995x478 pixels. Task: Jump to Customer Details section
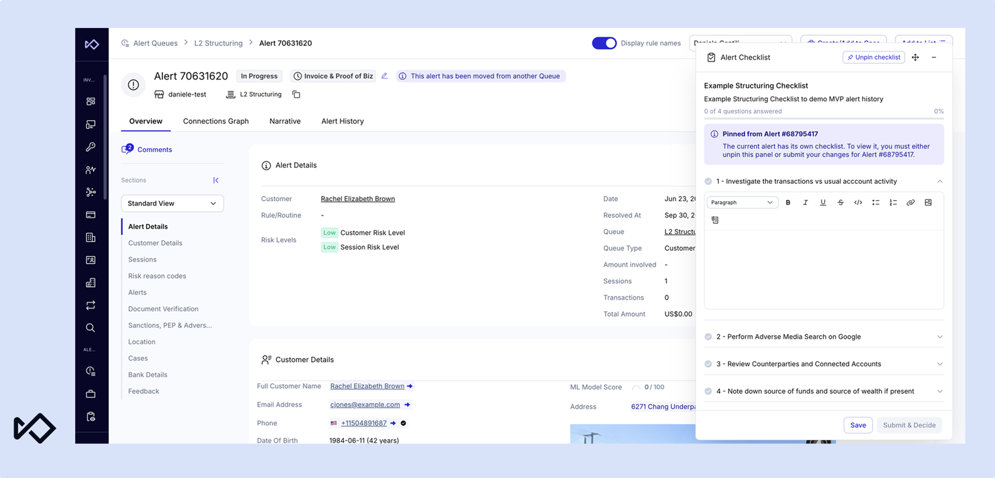click(155, 243)
